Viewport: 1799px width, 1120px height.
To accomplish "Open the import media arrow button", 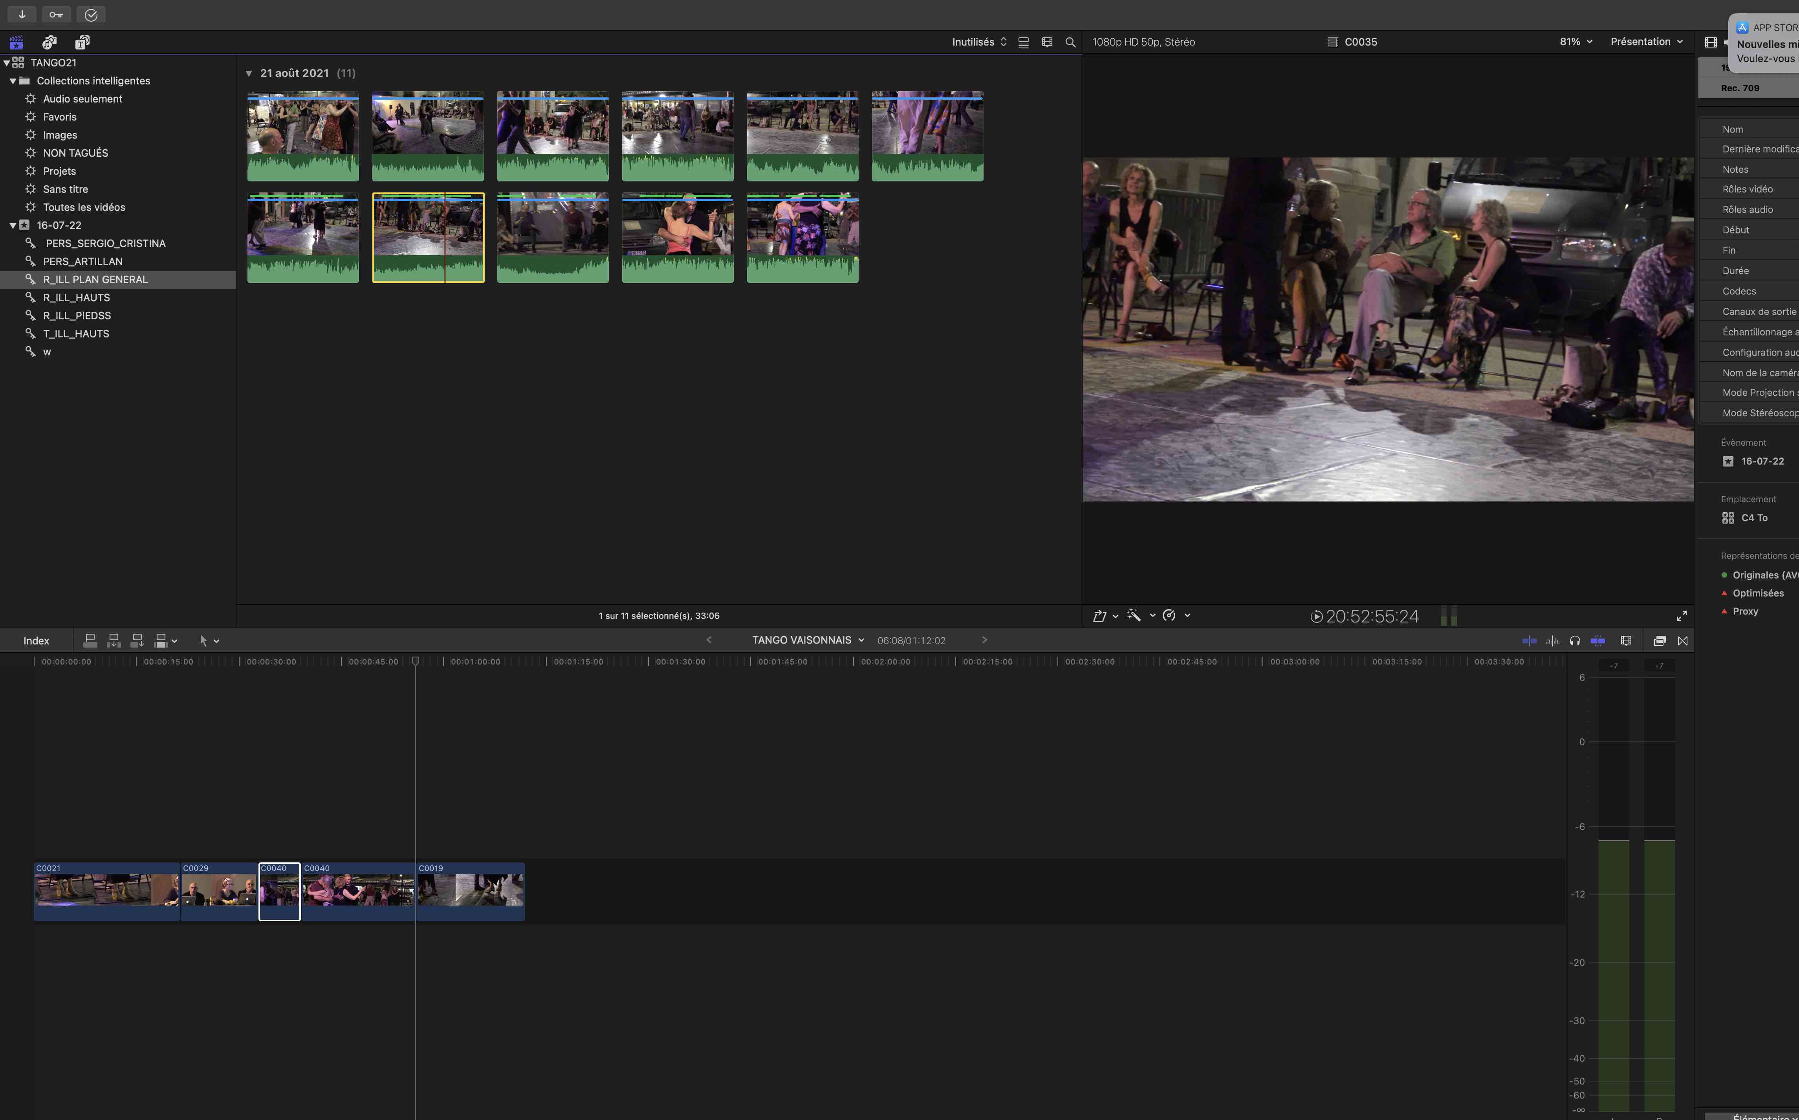I will (22, 14).
